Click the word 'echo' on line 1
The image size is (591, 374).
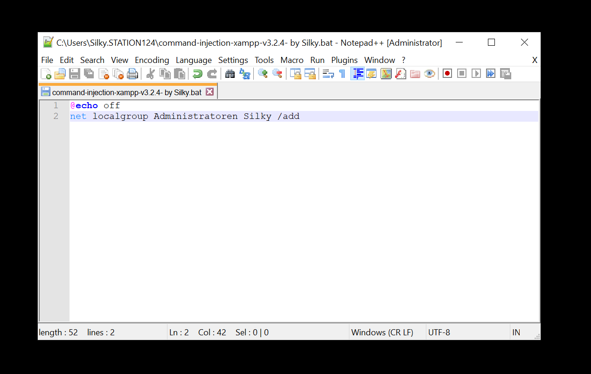tap(87, 105)
